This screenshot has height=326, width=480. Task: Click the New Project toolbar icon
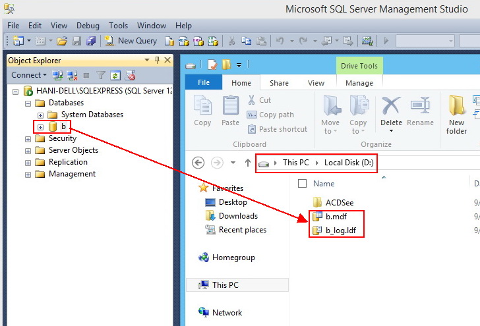[x=18, y=41]
